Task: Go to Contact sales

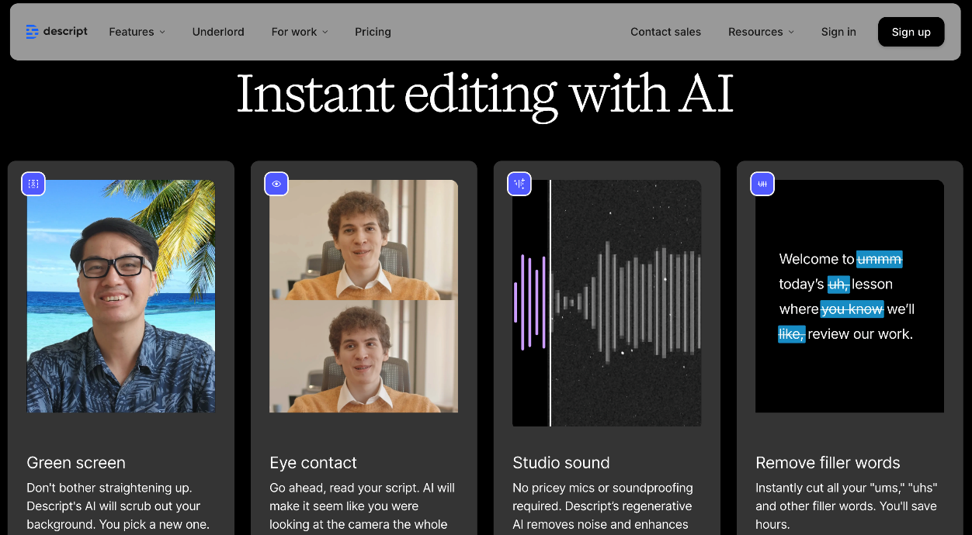Action: click(x=665, y=32)
